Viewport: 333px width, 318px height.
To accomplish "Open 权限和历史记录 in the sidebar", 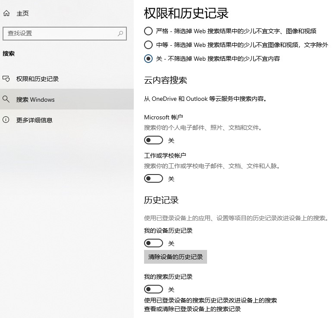I will point(38,79).
